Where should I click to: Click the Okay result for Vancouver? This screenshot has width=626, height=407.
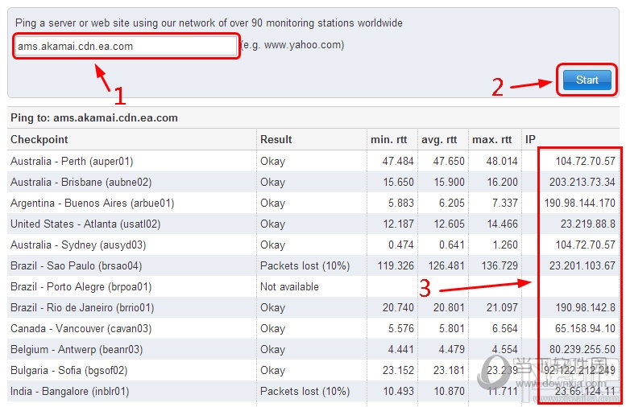coord(272,328)
